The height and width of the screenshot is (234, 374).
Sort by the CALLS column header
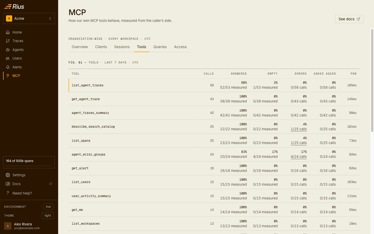coord(209,74)
